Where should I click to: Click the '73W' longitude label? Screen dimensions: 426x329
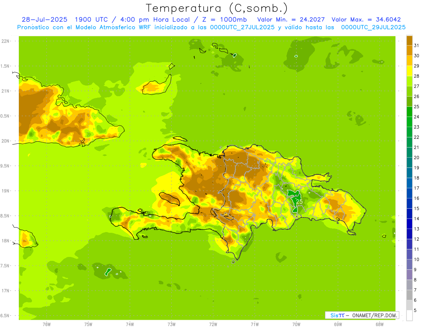pos(171,324)
